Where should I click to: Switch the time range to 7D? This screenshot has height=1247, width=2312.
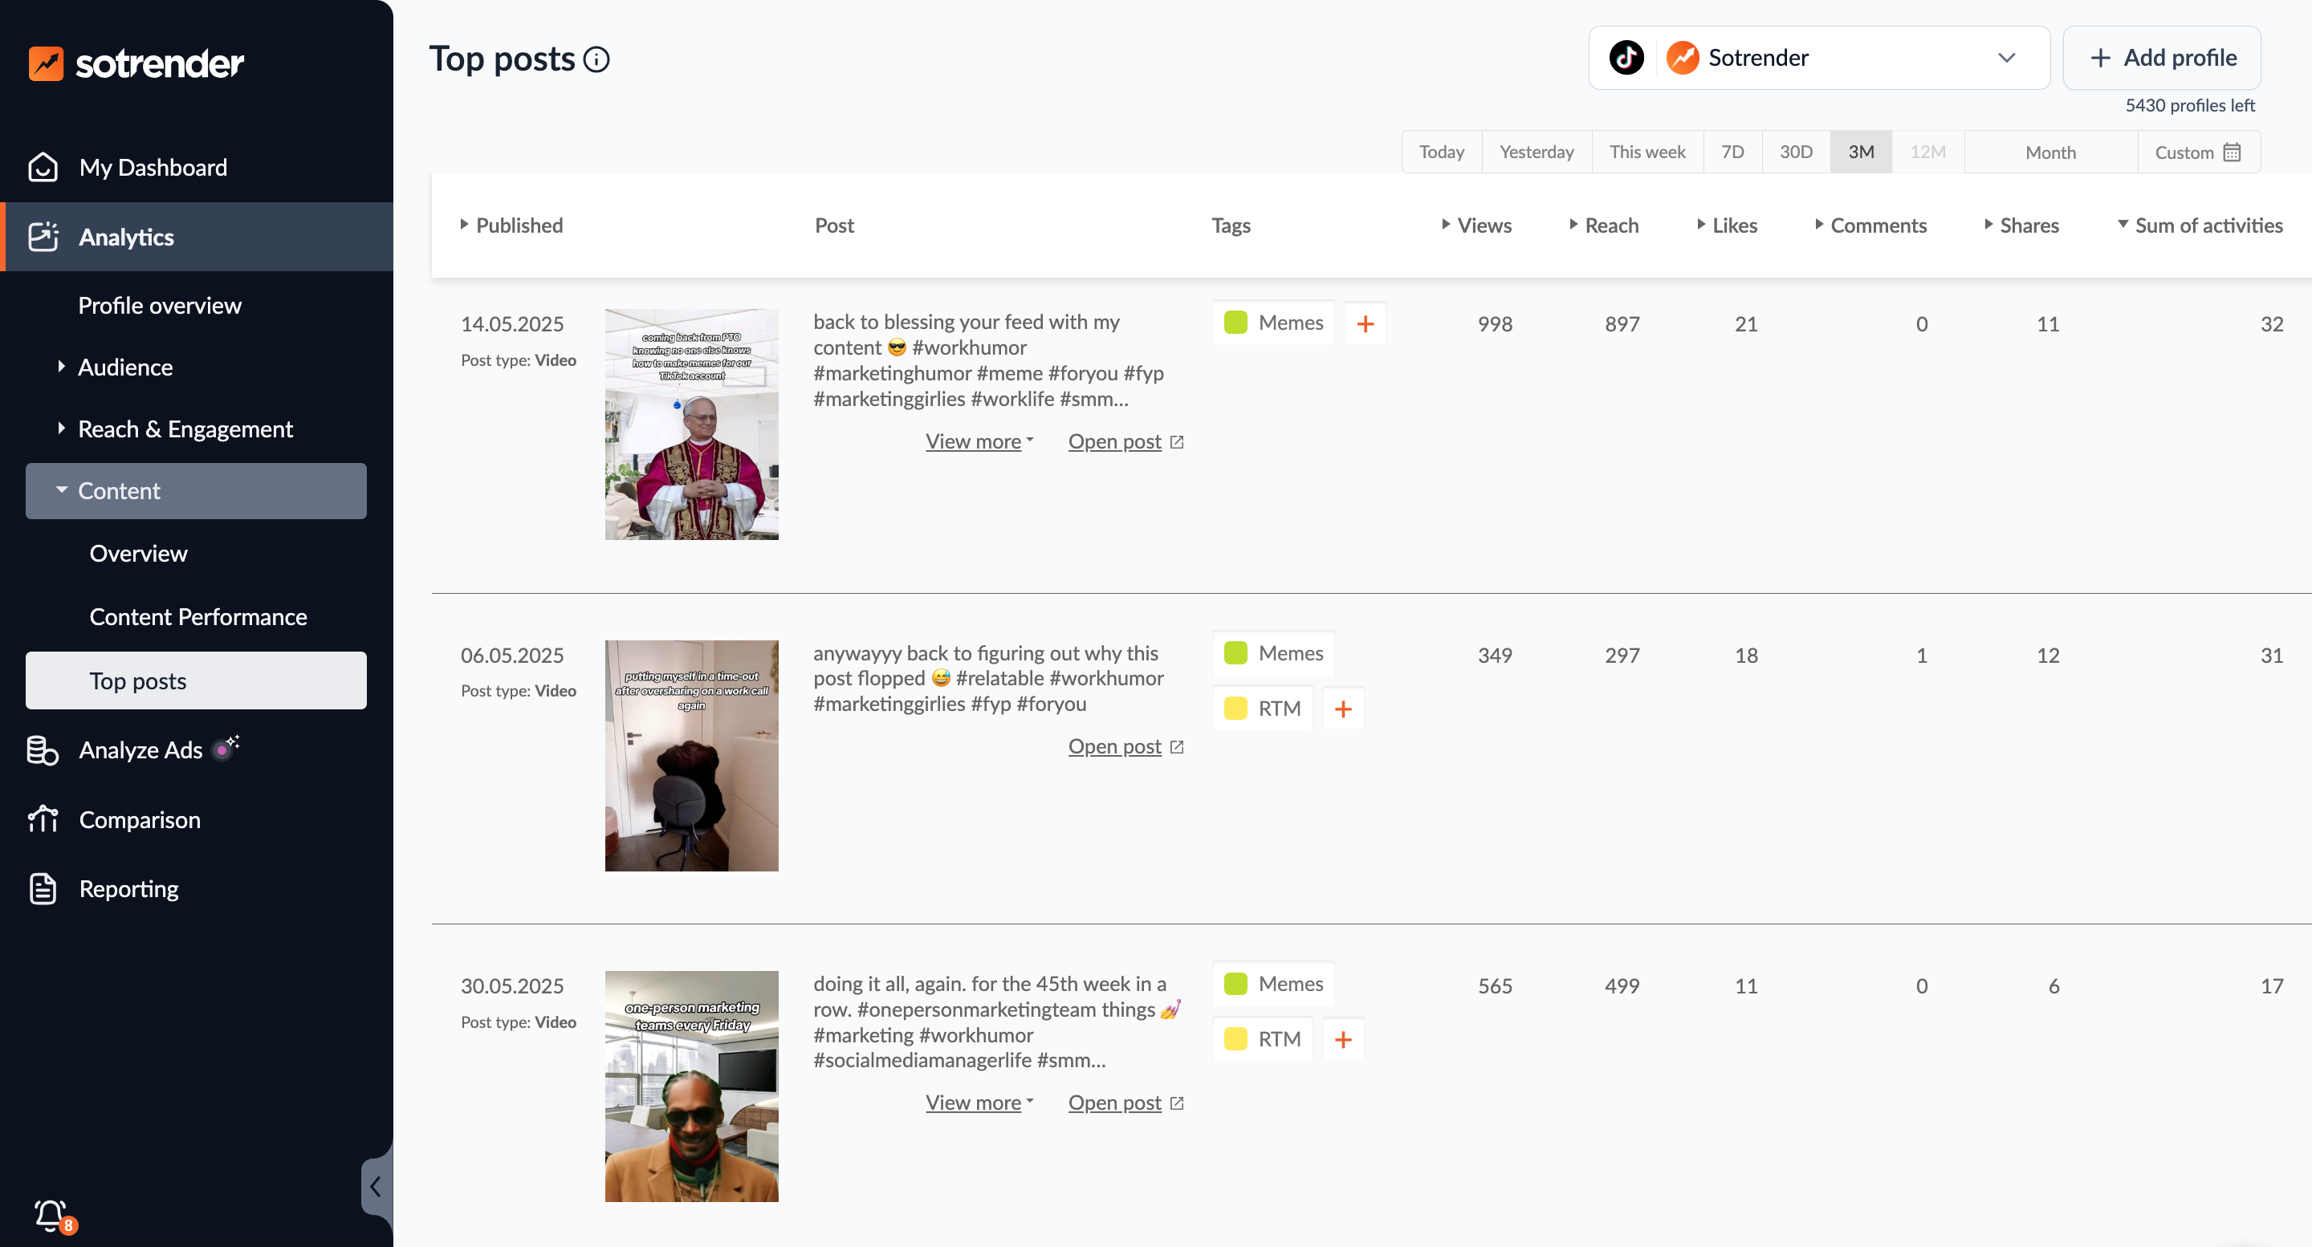(x=1732, y=152)
